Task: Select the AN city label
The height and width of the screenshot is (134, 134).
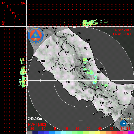Action: 88,40
